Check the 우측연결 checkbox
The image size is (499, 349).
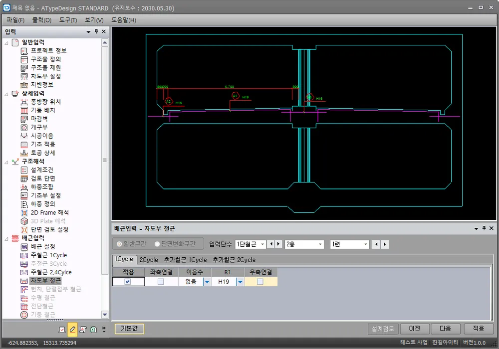coord(260,282)
